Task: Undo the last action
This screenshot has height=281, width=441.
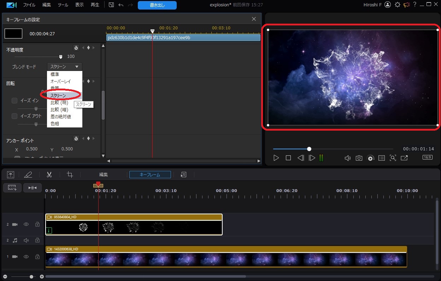Action: coord(121,5)
